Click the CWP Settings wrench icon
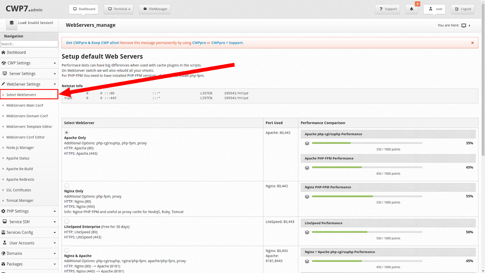 pos(4,63)
